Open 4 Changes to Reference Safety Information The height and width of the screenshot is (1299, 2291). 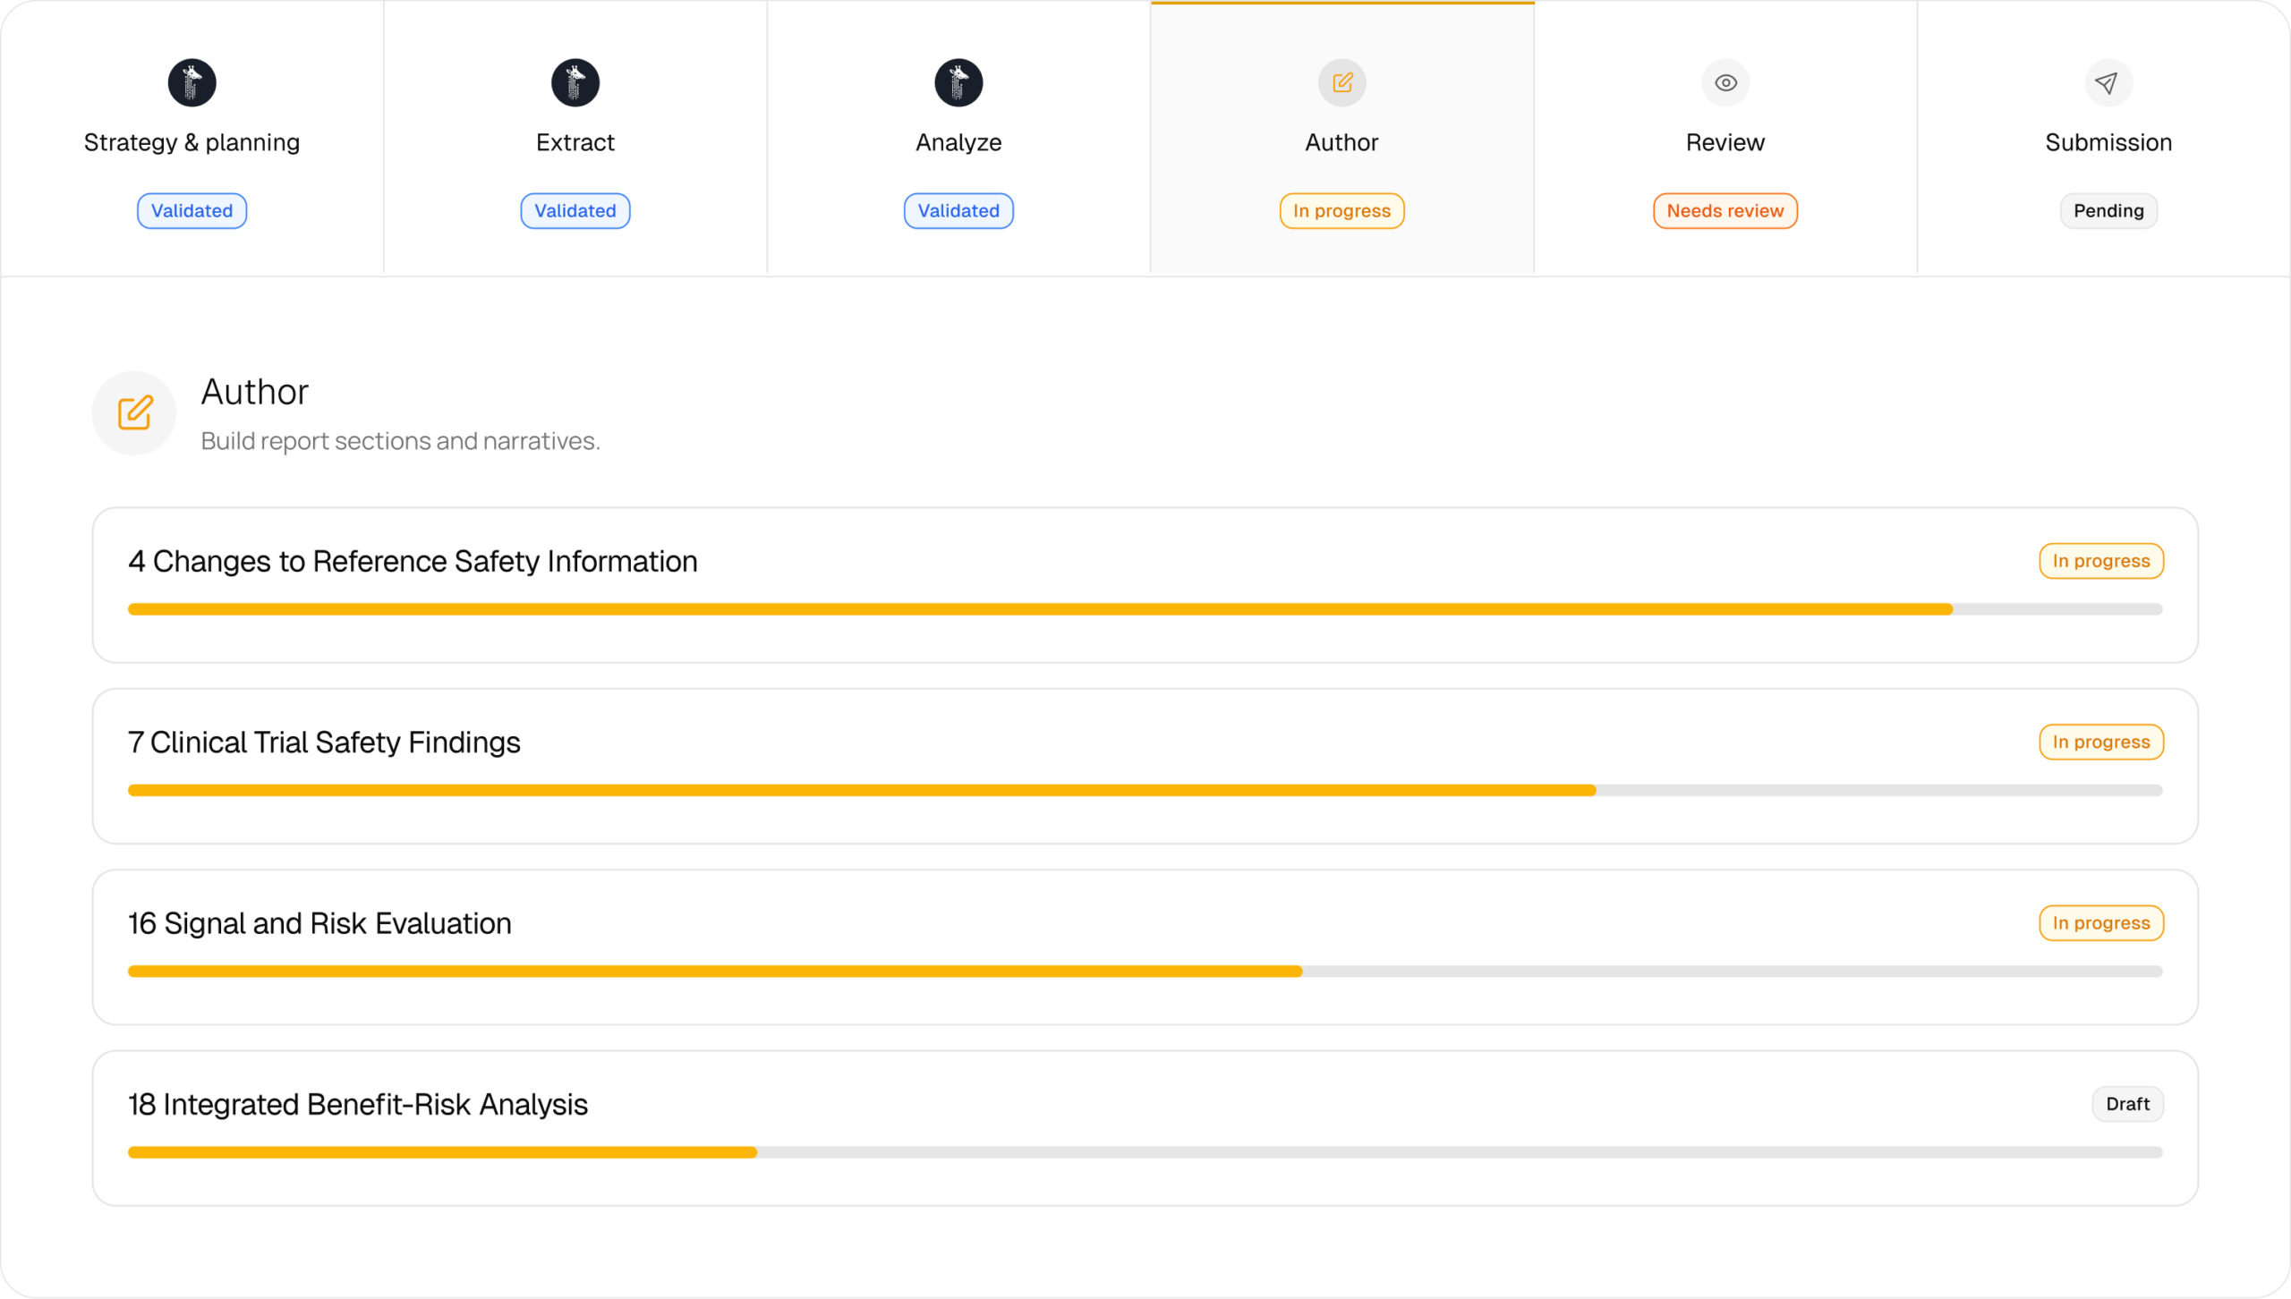tap(1145, 586)
